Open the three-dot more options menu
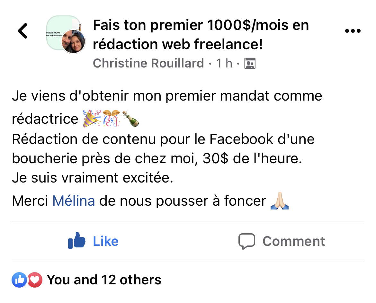This screenshot has height=303, width=376. click(x=353, y=31)
